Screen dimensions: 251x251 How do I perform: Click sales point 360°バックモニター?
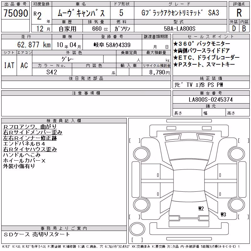click(202, 44)
